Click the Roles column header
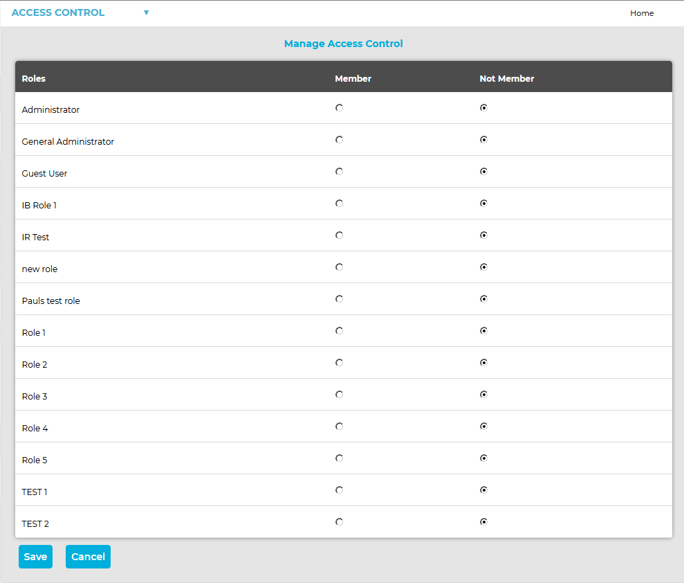Screen dimensions: 684x583 pos(34,79)
